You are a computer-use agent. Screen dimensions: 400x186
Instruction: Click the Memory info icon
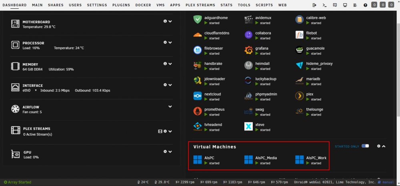pyautogui.click(x=165, y=64)
